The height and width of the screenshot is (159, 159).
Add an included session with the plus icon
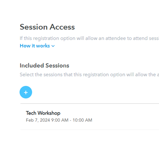pos(26,92)
